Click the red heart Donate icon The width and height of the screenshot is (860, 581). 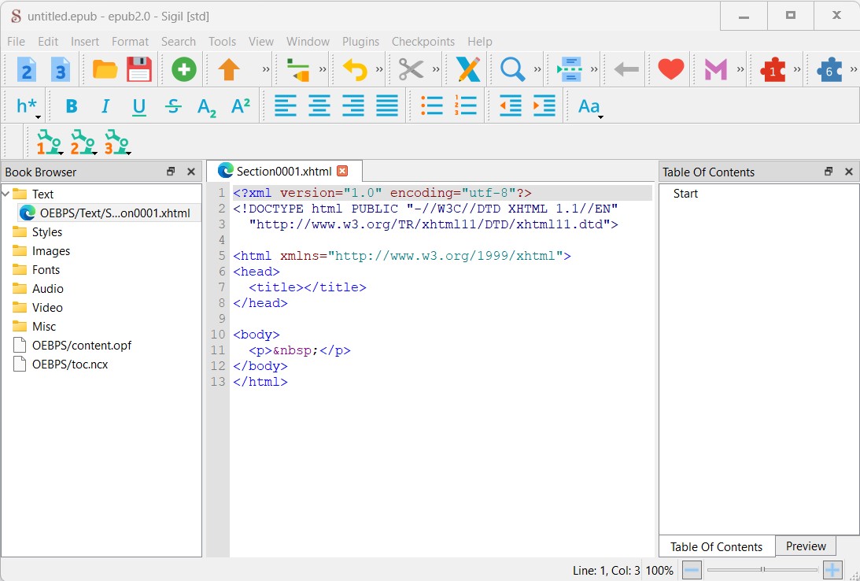tap(670, 69)
